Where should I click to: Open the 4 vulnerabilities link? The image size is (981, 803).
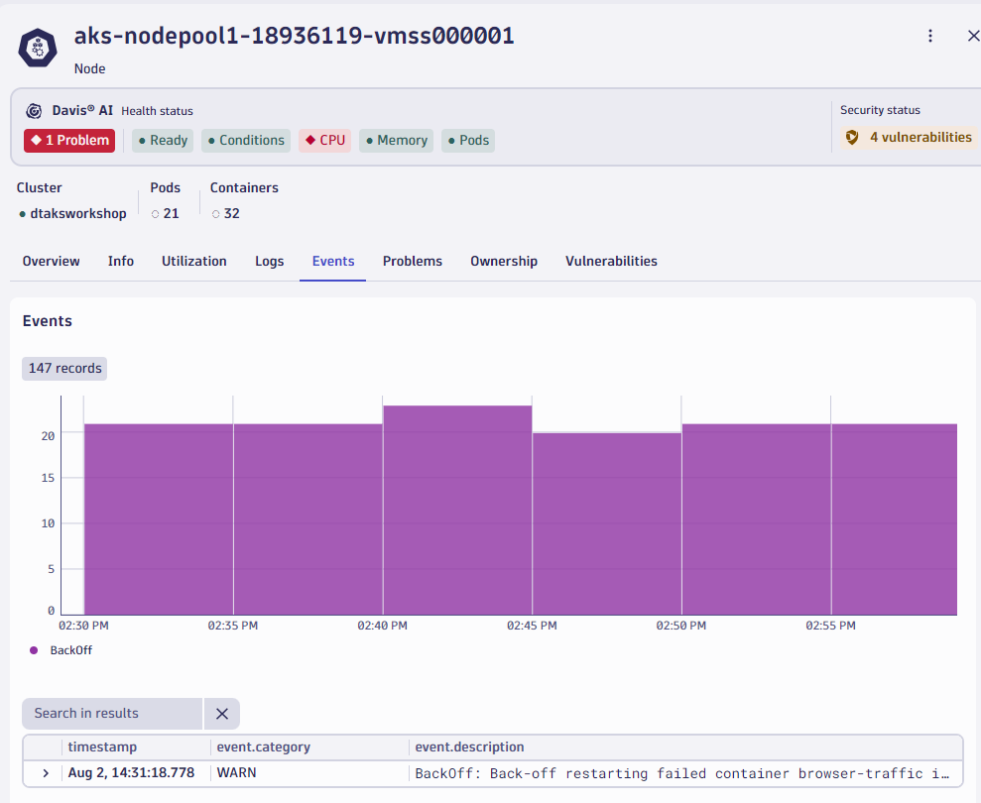tap(920, 138)
